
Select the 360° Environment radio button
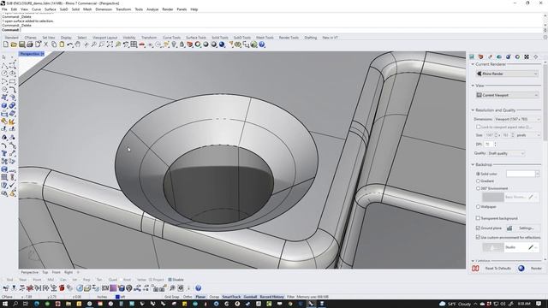point(478,188)
